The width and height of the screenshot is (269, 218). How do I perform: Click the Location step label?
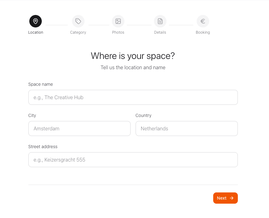[x=35, y=32]
